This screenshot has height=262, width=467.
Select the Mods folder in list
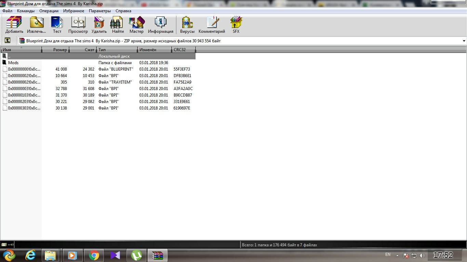(13, 63)
